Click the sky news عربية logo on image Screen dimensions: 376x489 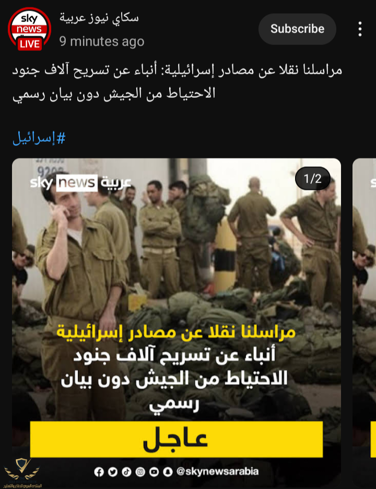[x=80, y=183]
